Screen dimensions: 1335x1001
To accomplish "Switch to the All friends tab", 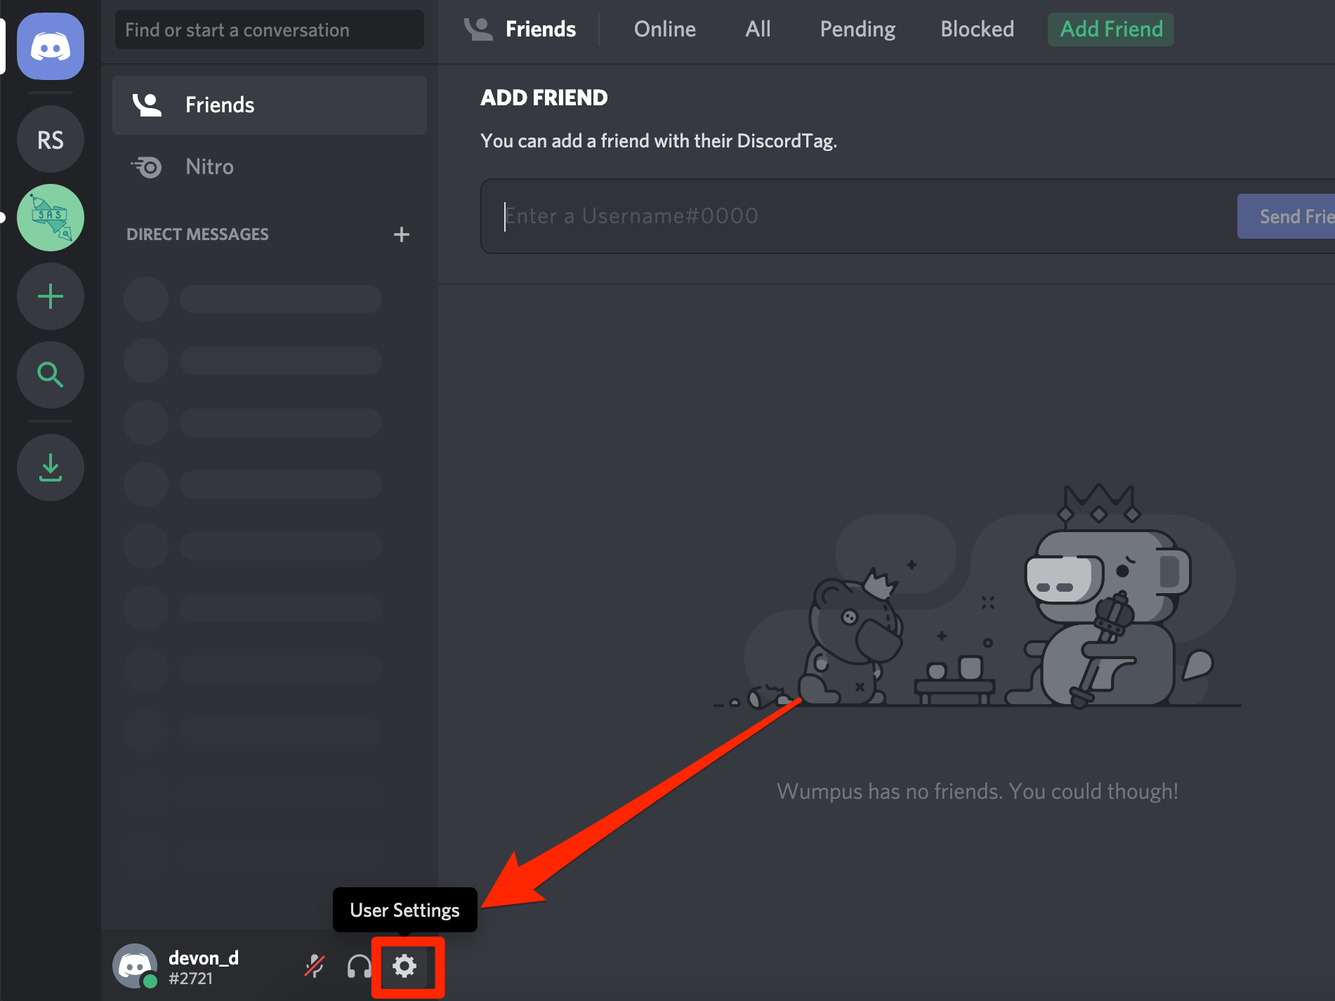I will coord(758,29).
